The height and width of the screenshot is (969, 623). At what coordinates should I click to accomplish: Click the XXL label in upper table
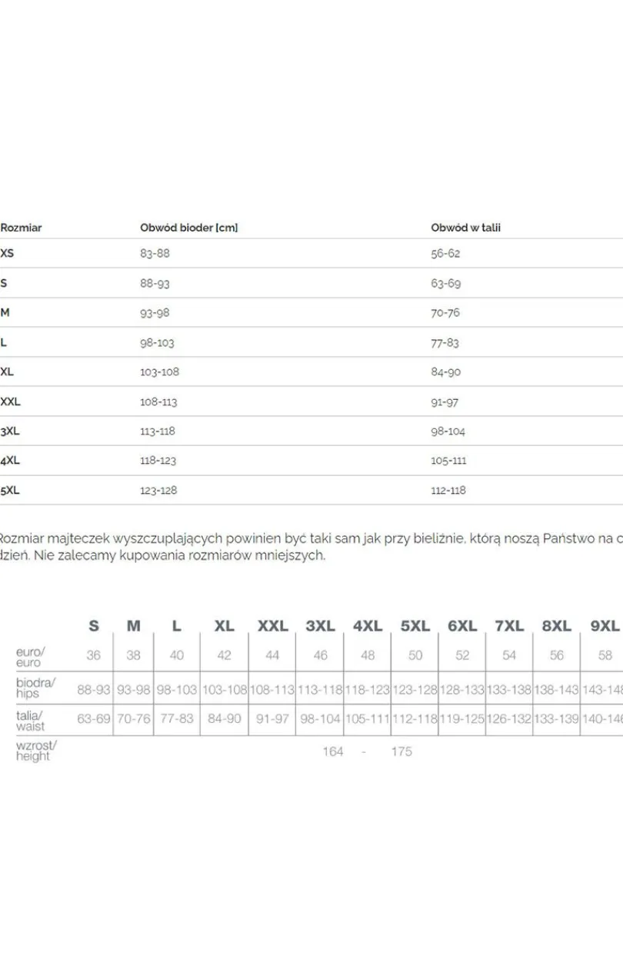point(11,401)
